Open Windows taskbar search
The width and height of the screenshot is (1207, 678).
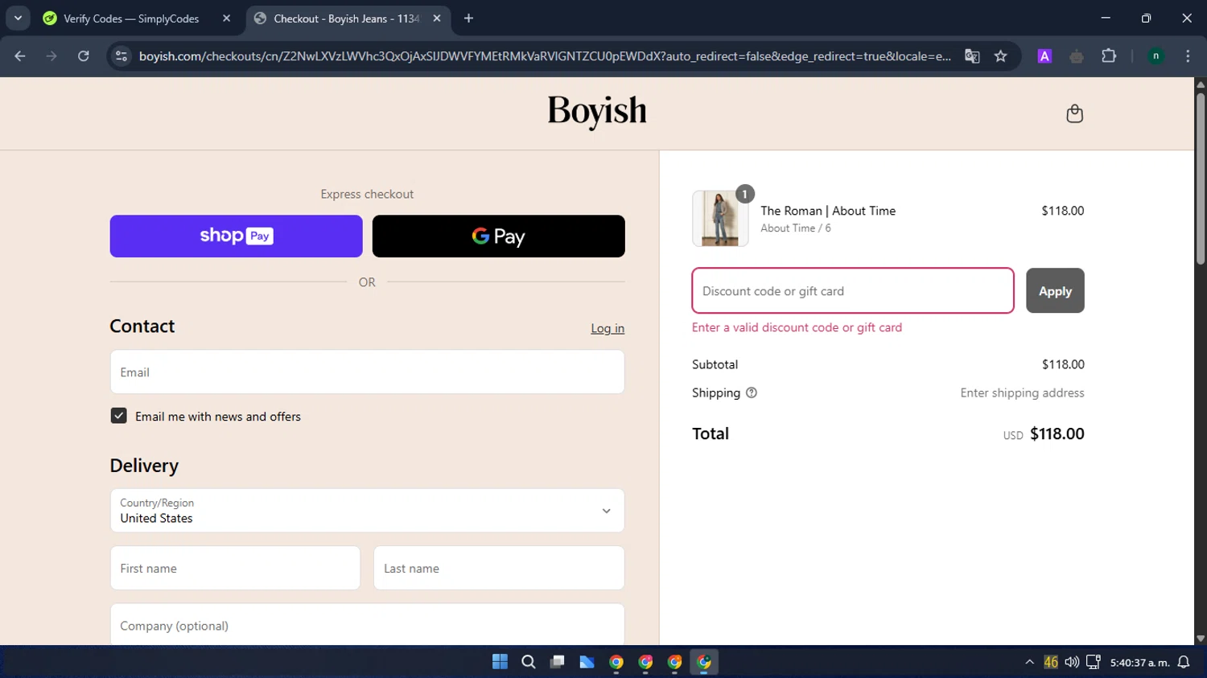tap(529, 662)
